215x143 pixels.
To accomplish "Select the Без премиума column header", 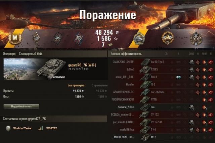I will point(76,85).
